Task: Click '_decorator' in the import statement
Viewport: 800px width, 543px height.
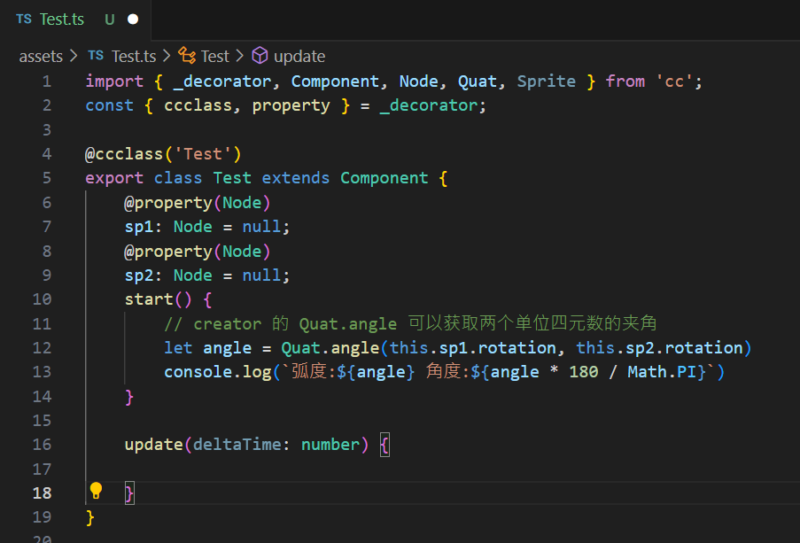Action: [222, 81]
